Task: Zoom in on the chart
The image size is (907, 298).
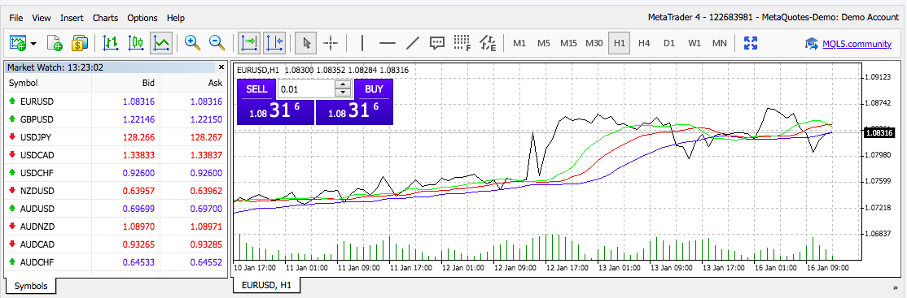Action: click(192, 43)
